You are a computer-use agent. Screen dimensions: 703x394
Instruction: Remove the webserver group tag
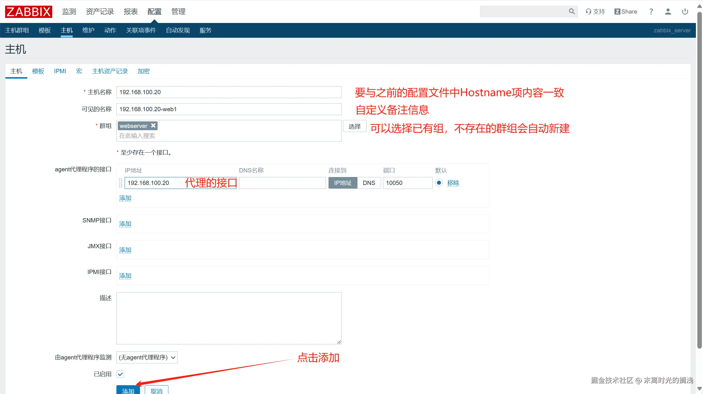coord(153,125)
